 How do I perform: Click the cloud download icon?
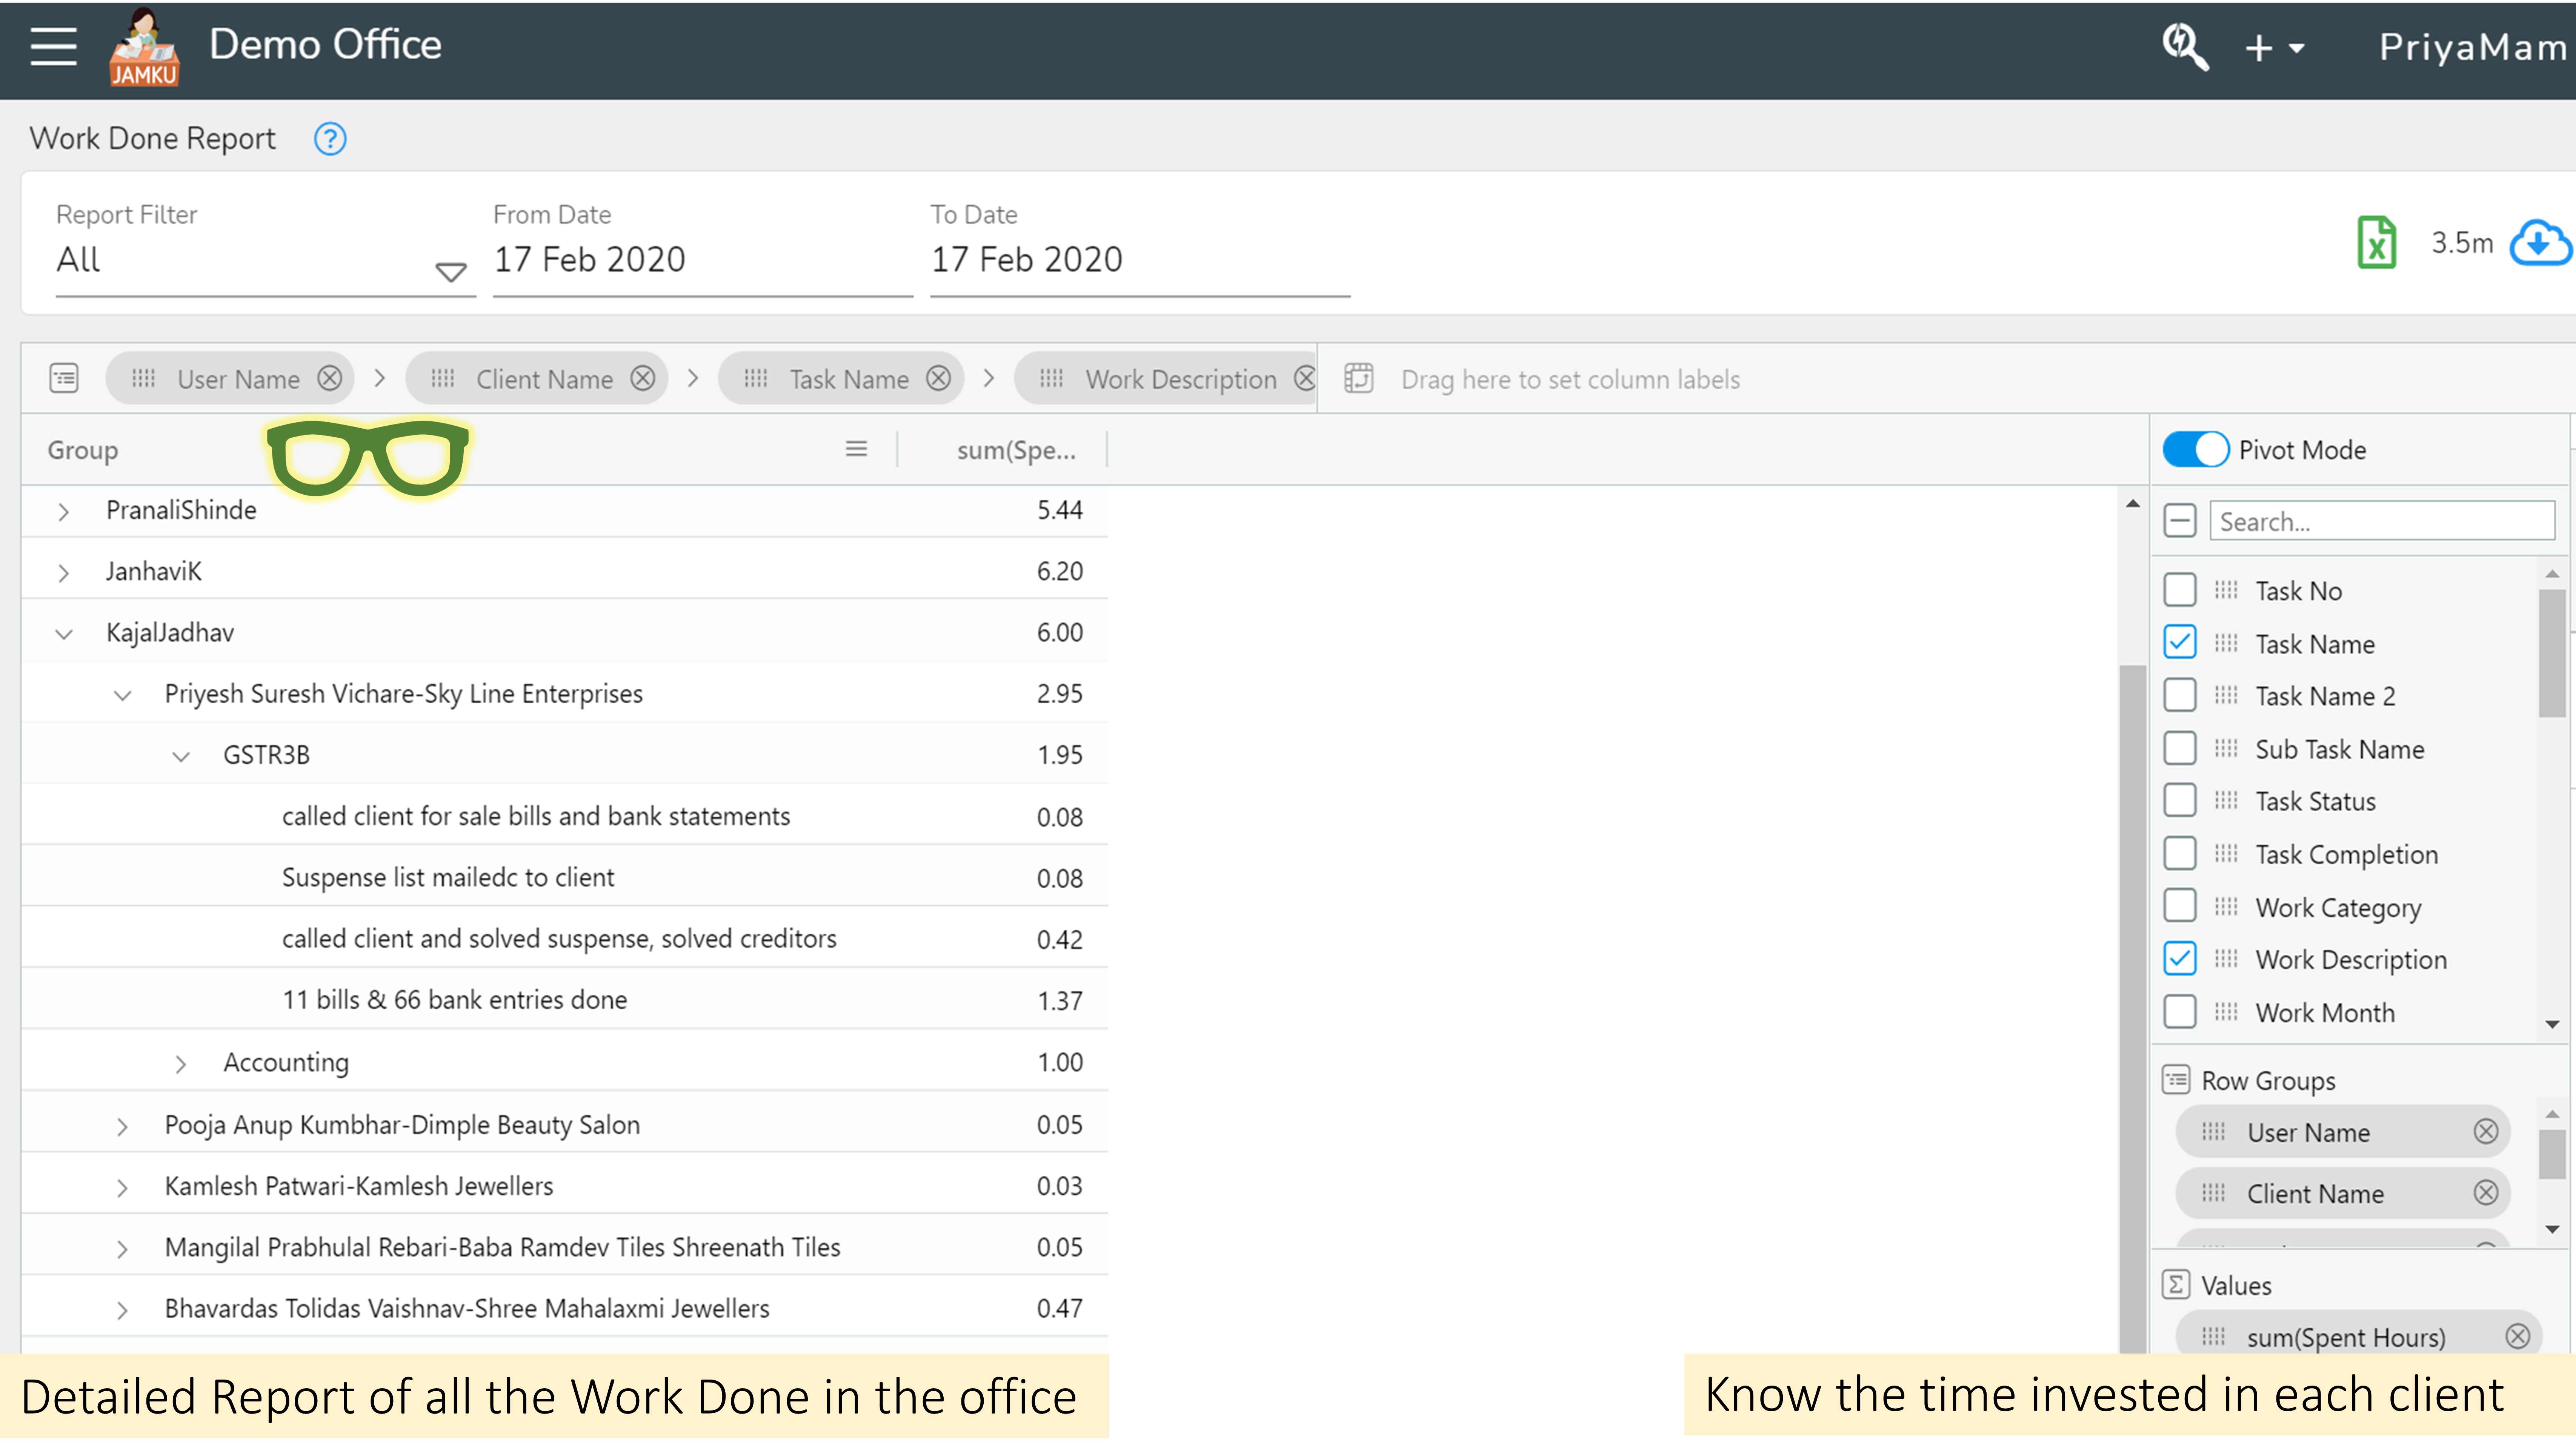2540,243
